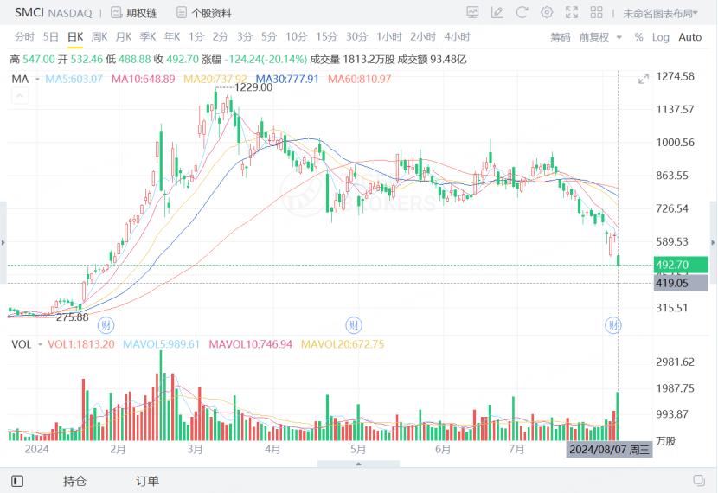This screenshot has width=718, height=493.
Task: Click the 1229.00 high price annotation
Action: [x=253, y=87]
